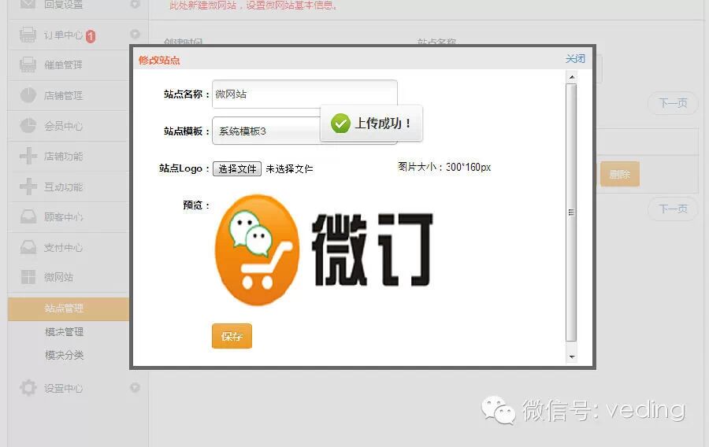Click the 顾客中心 inbox icon
This screenshot has width=709, height=447.
pos(28,216)
